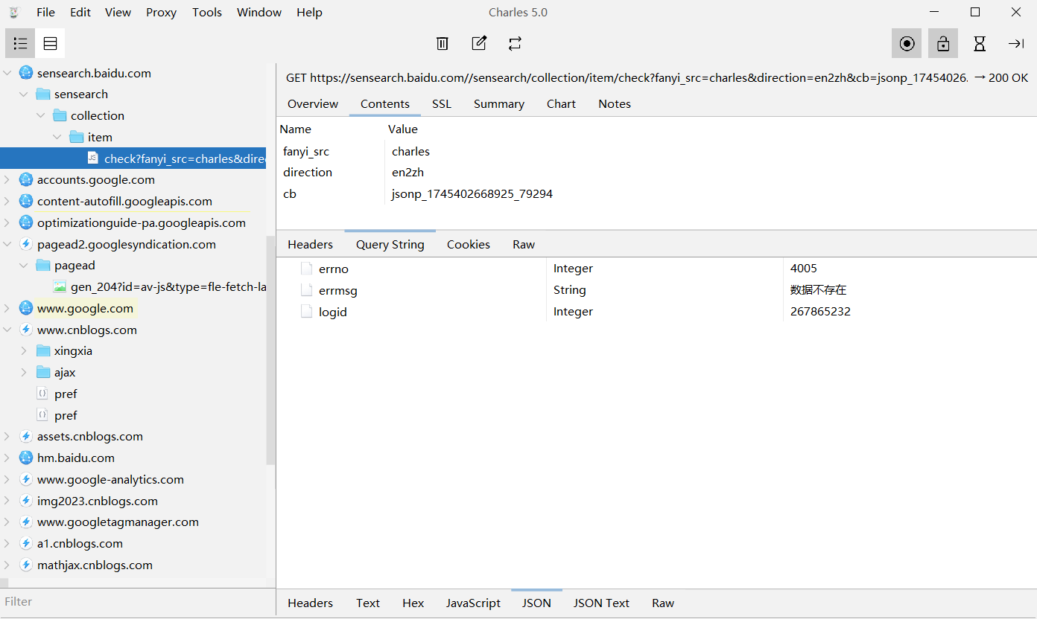Clear the session with trash icon
This screenshot has width=1037, height=619.
coord(443,44)
